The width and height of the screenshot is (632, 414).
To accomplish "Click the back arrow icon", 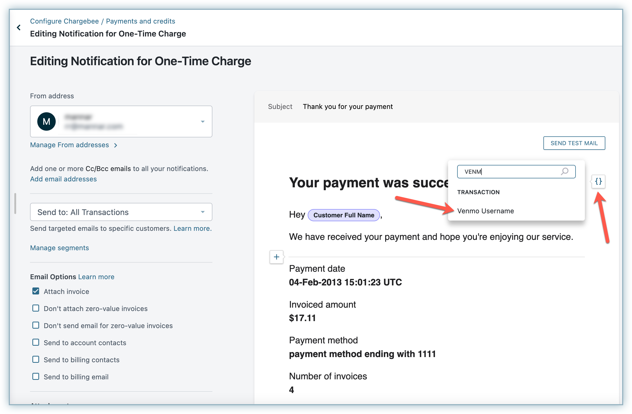I will 19,27.
